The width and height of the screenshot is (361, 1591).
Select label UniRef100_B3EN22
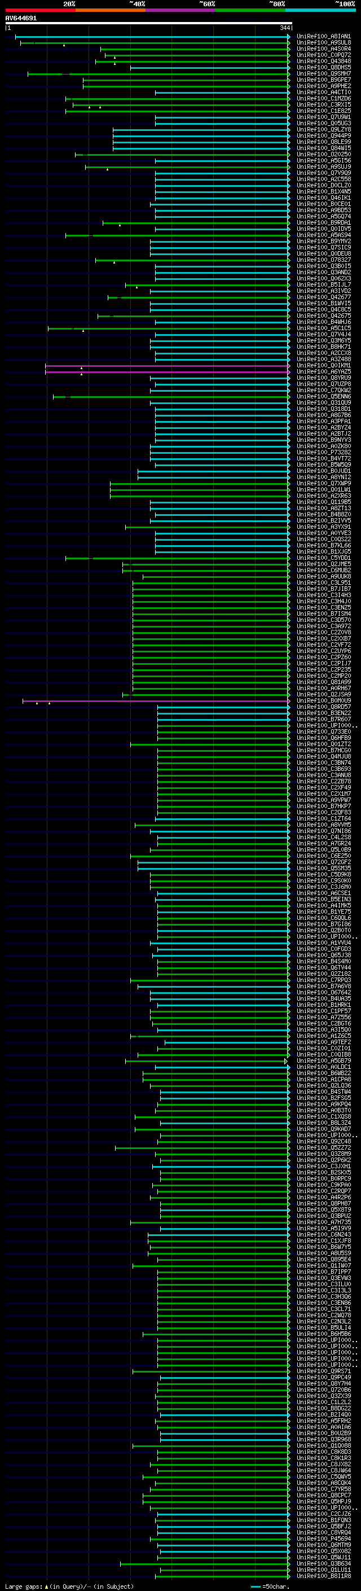[x=323, y=713]
